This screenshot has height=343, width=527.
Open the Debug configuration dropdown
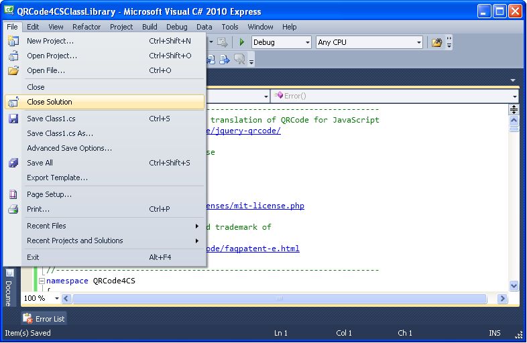click(x=307, y=43)
